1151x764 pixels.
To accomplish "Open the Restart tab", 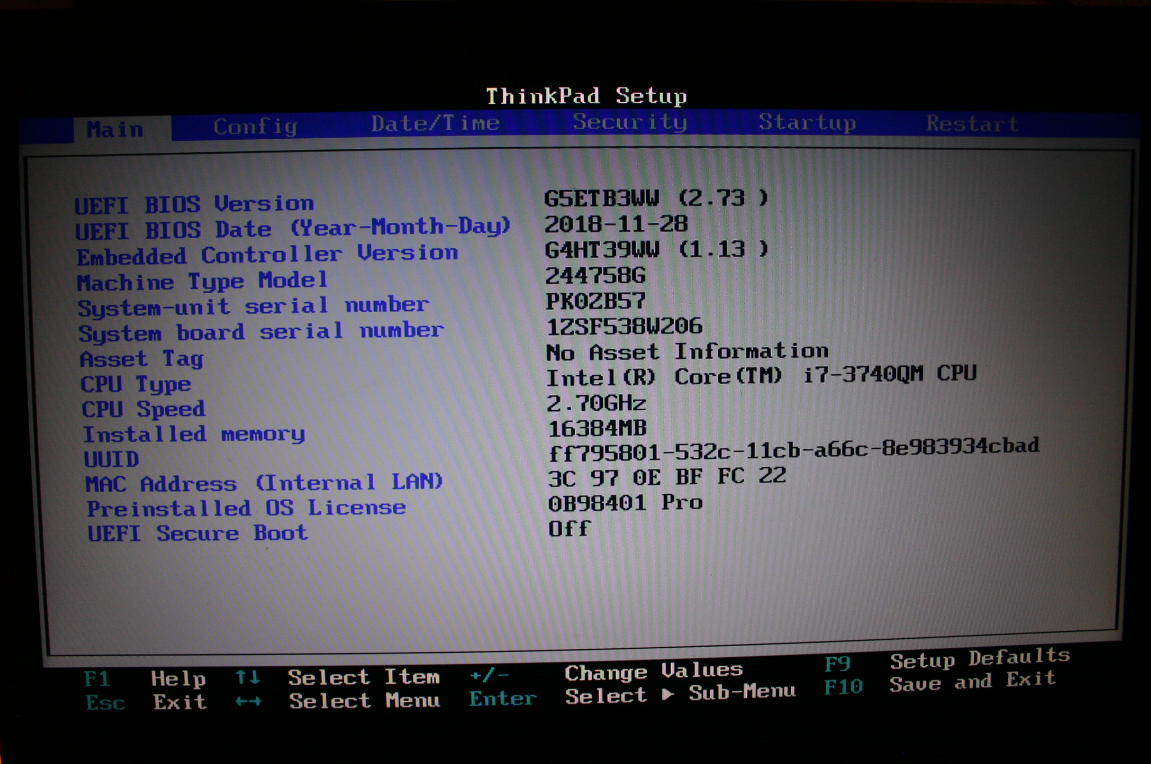I will (x=972, y=123).
